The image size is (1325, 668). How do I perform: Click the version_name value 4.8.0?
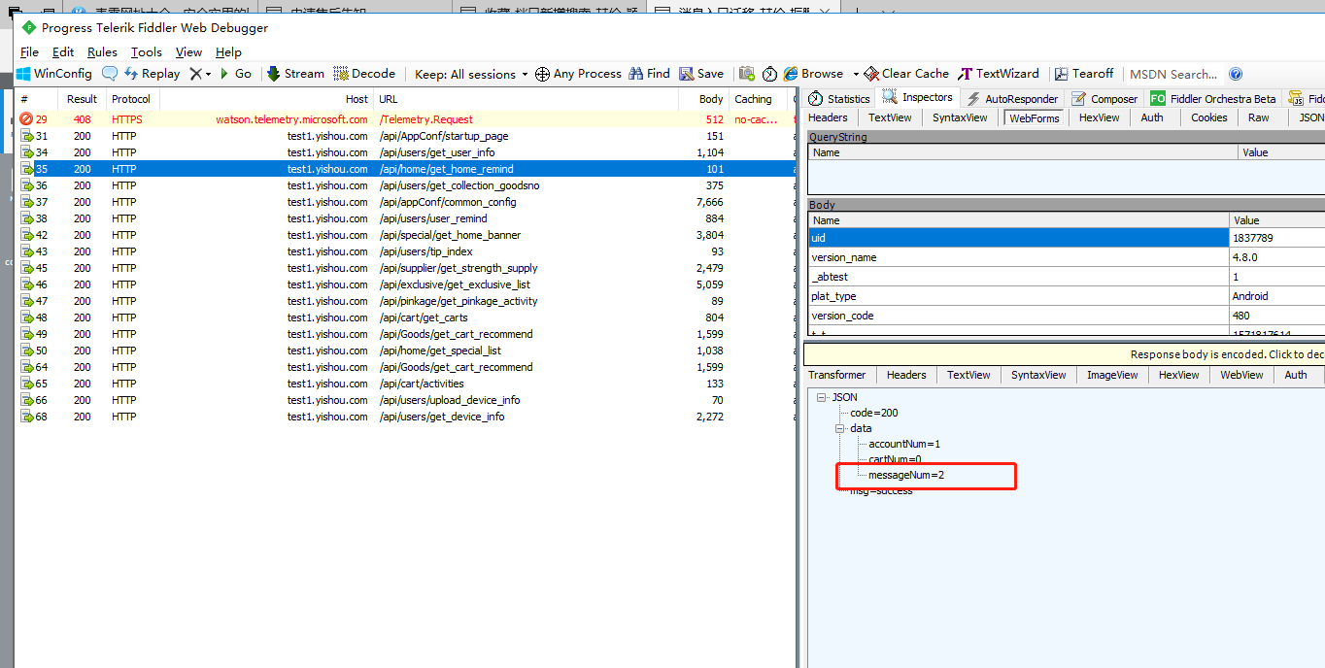[x=1276, y=257]
